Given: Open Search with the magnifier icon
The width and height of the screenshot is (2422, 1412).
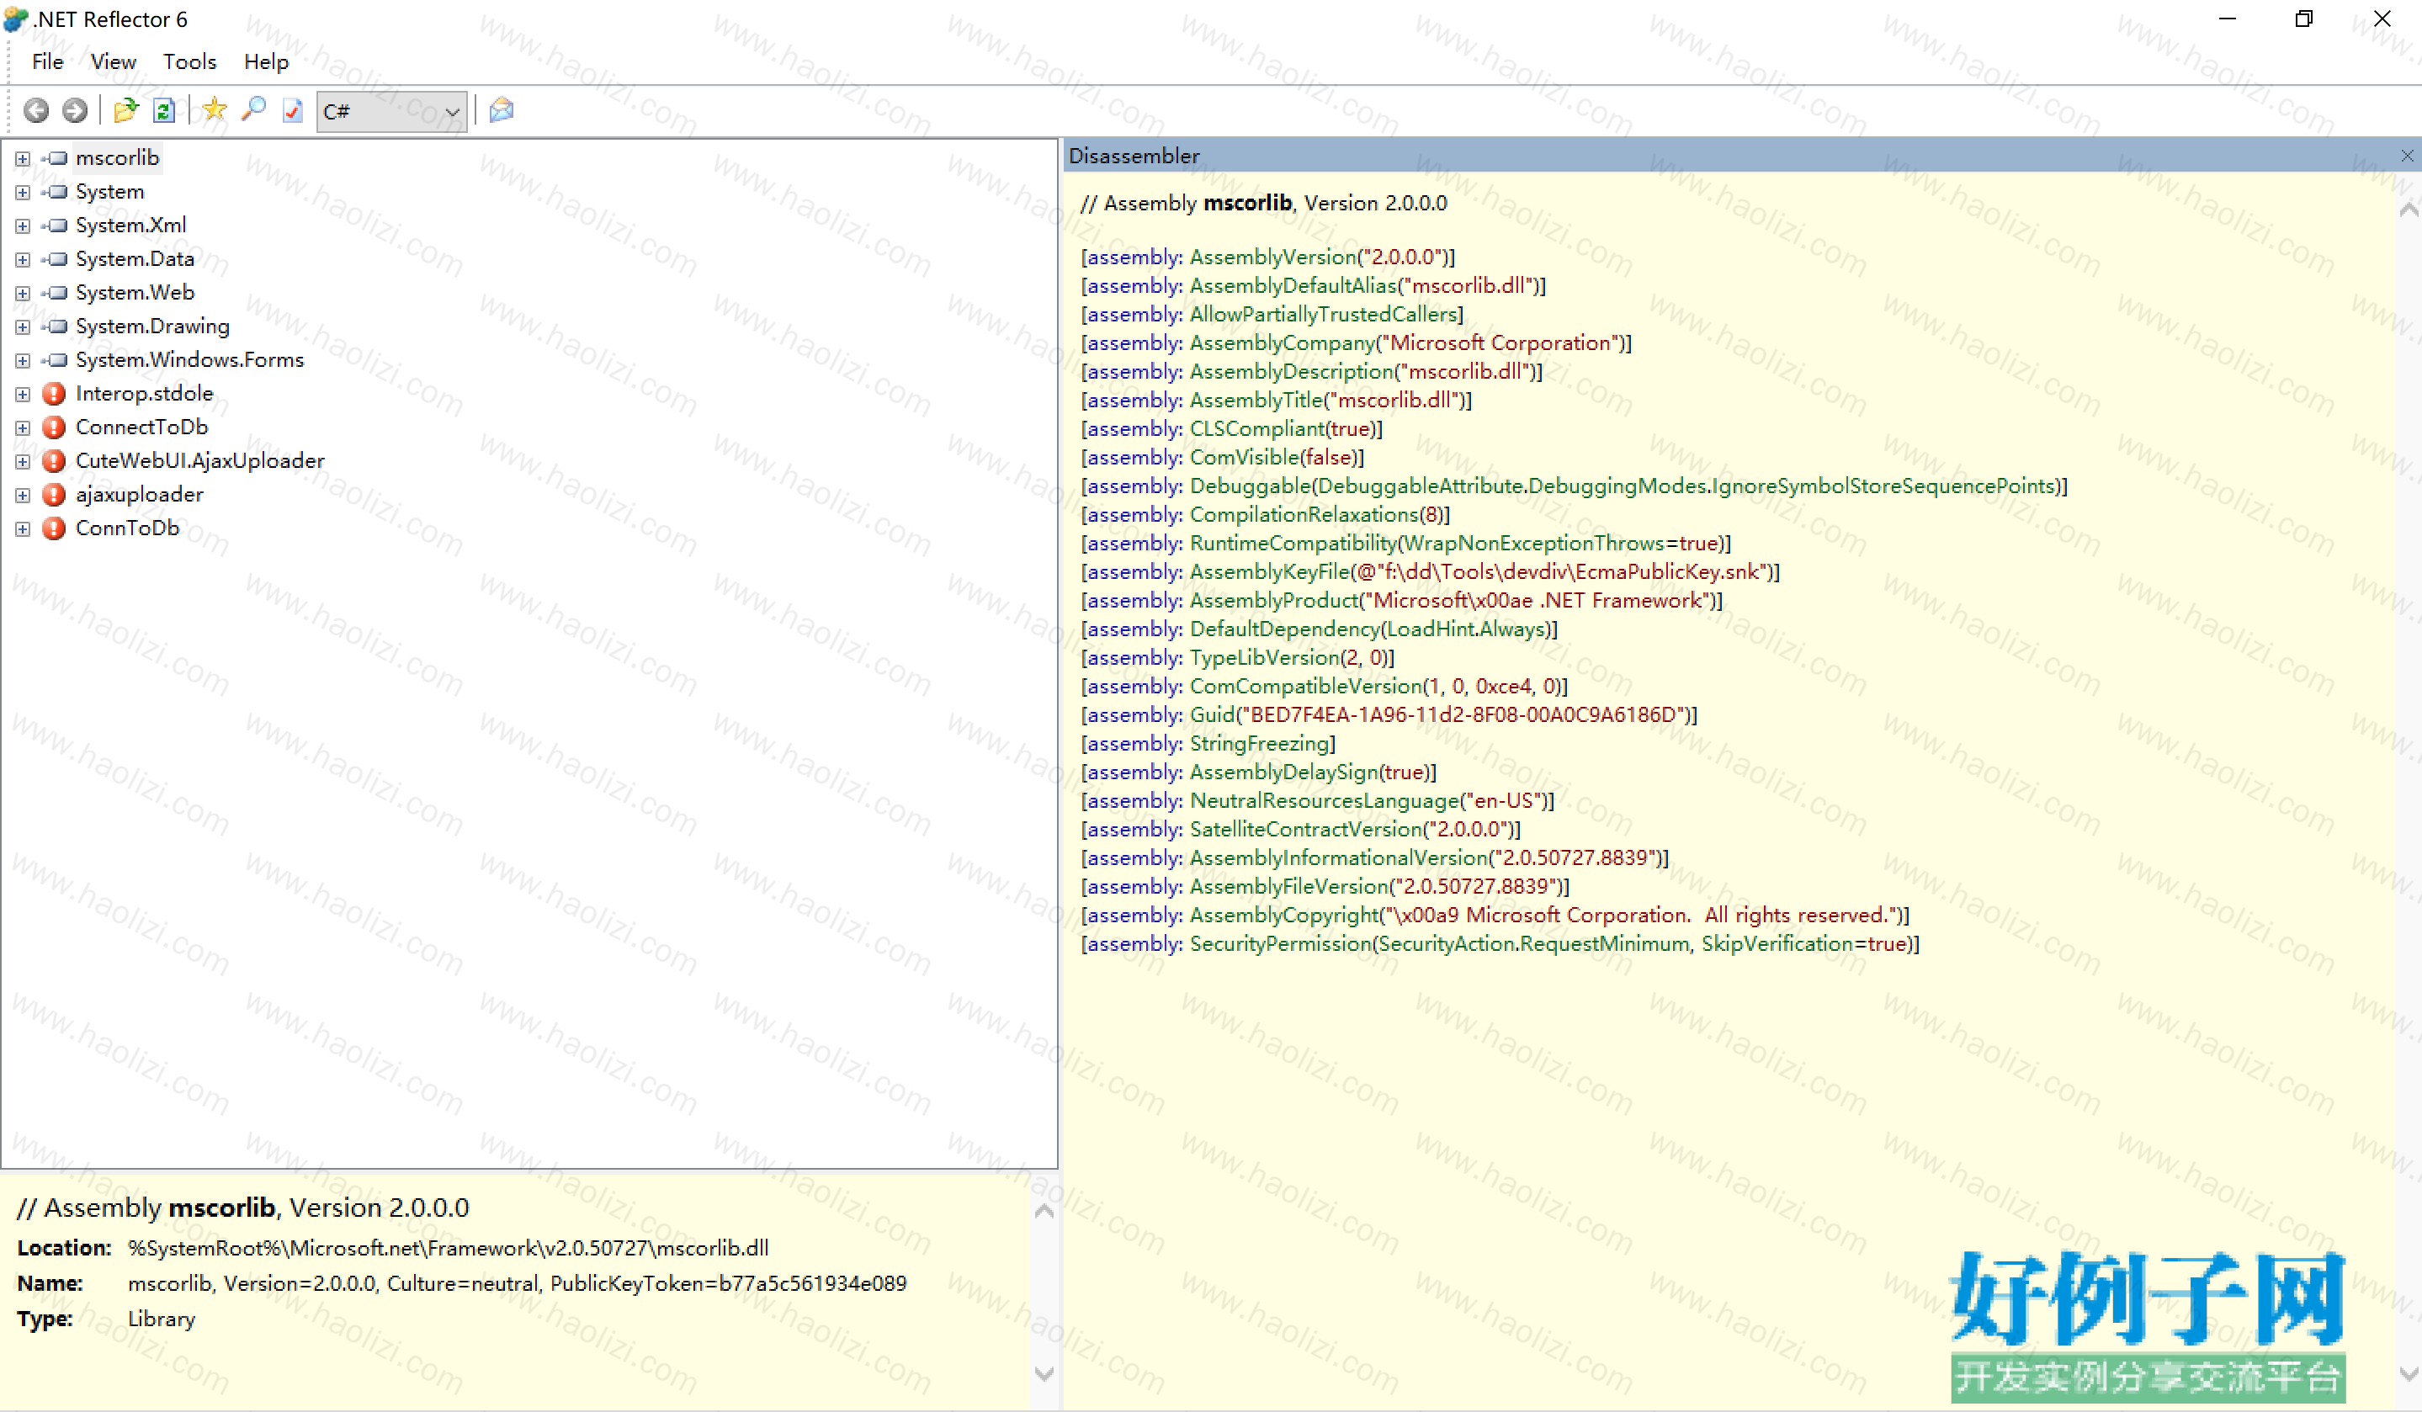Looking at the screenshot, I should [x=254, y=110].
